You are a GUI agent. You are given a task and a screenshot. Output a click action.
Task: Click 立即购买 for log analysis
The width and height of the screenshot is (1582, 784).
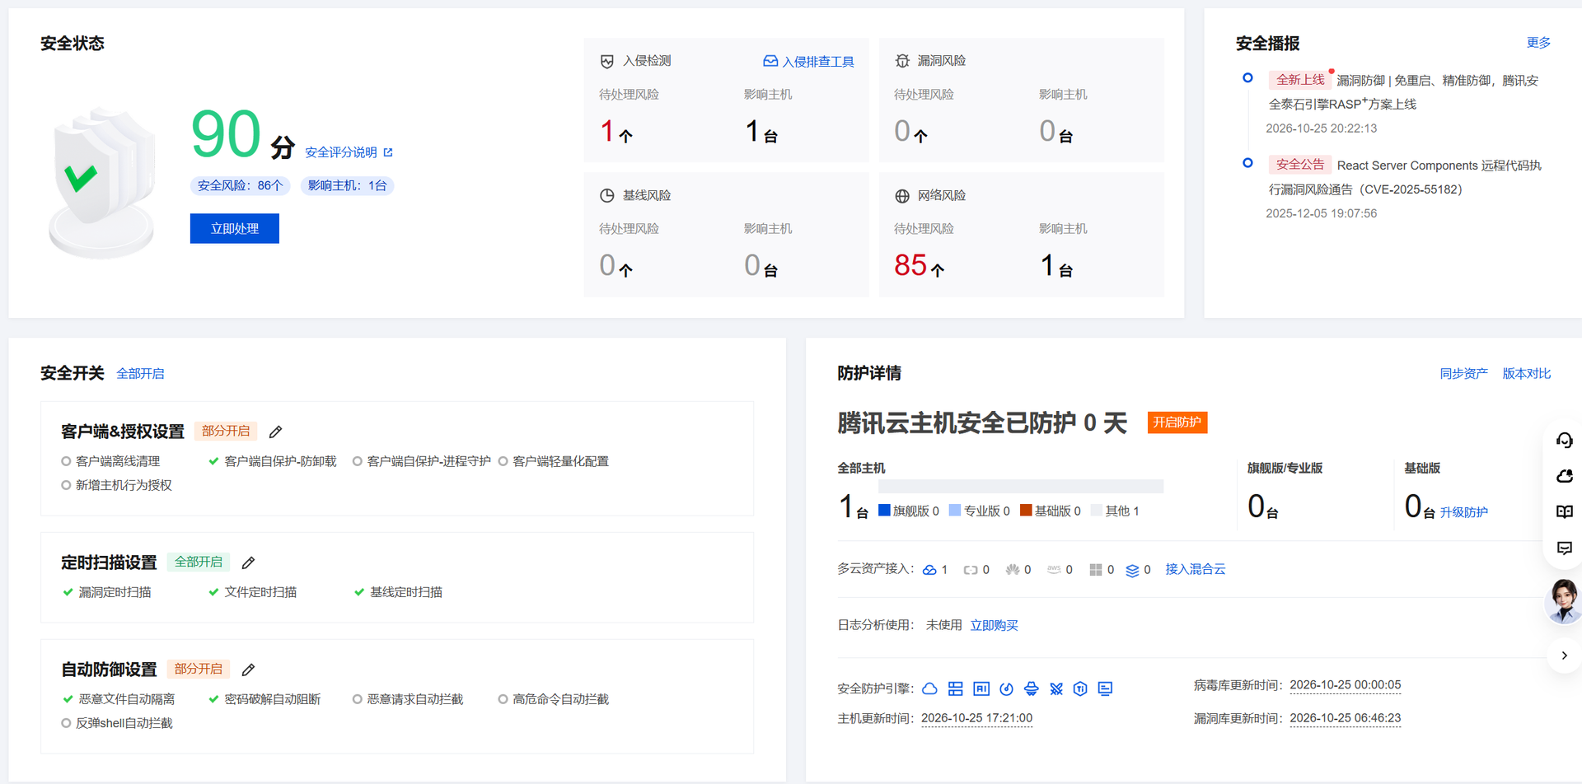point(995,626)
